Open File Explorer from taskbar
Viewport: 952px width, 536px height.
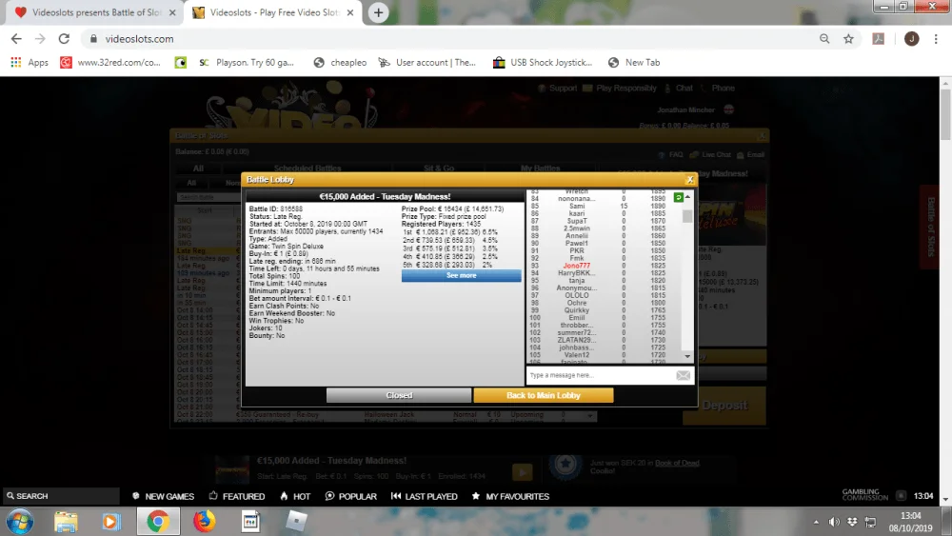pyautogui.click(x=66, y=522)
